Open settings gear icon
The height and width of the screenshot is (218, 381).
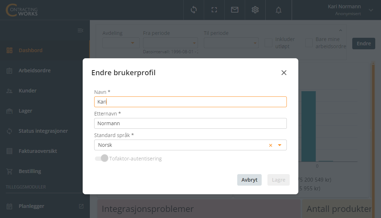pos(255,10)
